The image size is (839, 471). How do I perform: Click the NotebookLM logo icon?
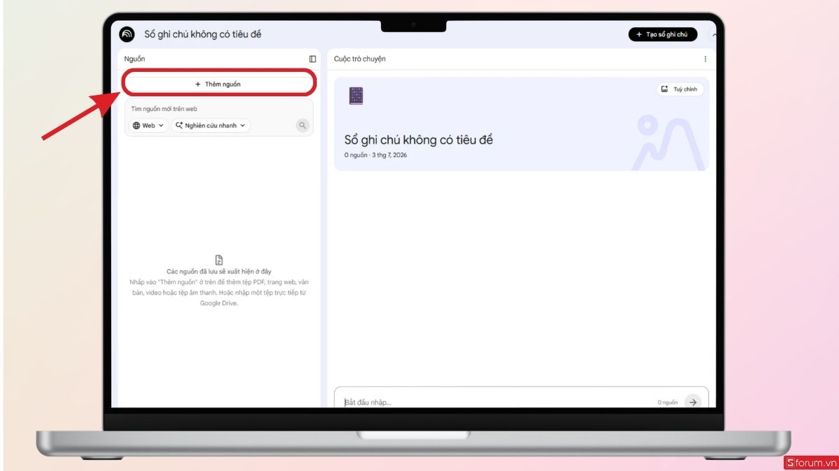pos(127,34)
